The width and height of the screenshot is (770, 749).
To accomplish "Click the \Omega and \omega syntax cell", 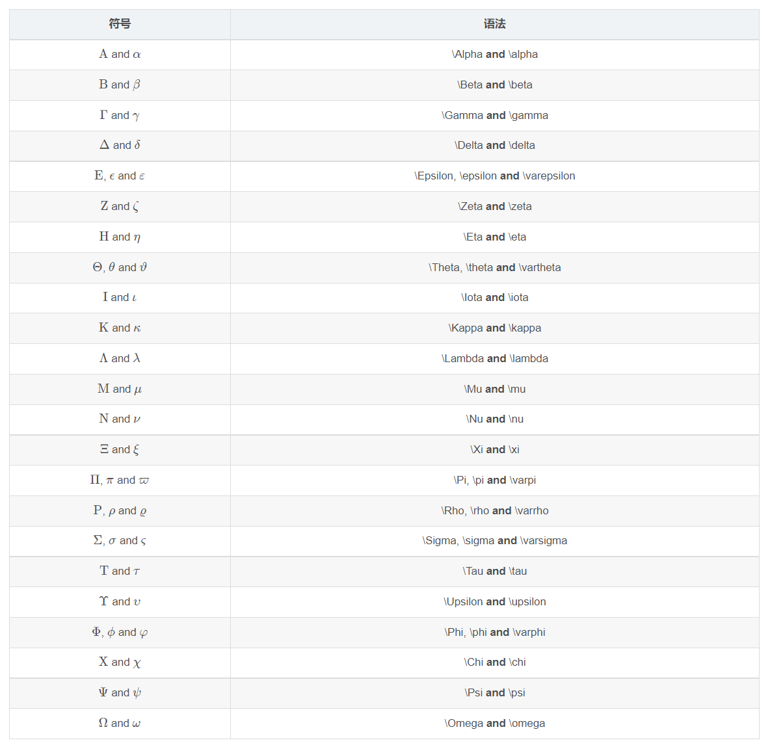I will click(494, 723).
